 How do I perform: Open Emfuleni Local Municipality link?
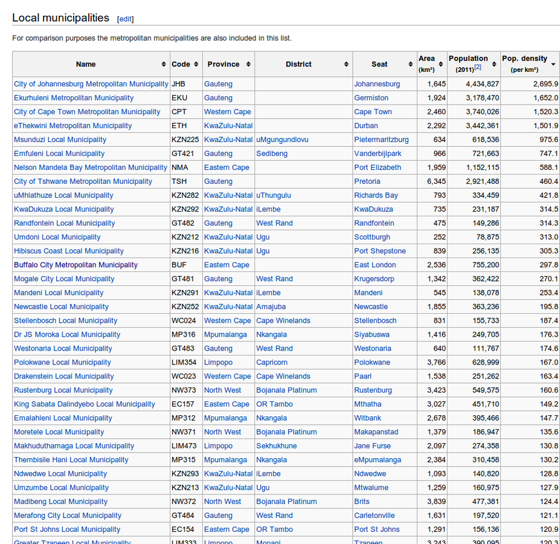click(x=59, y=154)
